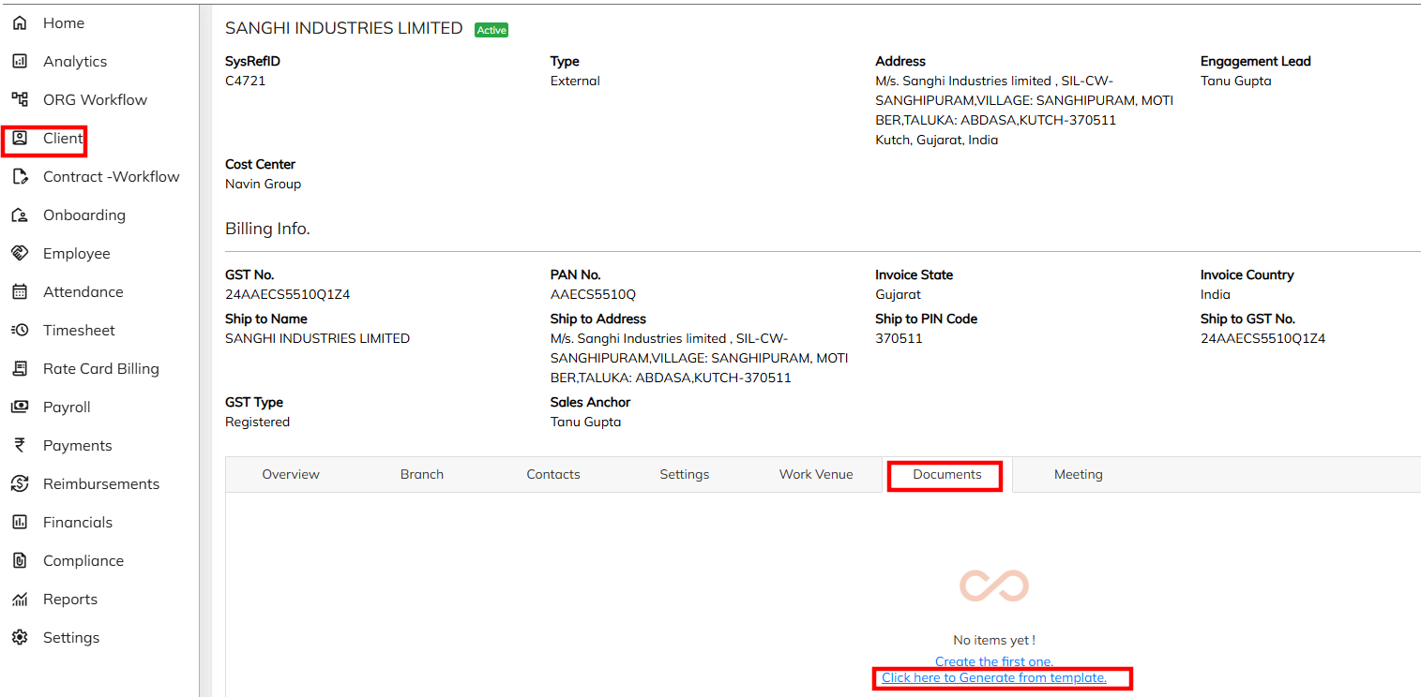Open the Branch tab

pos(422,474)
